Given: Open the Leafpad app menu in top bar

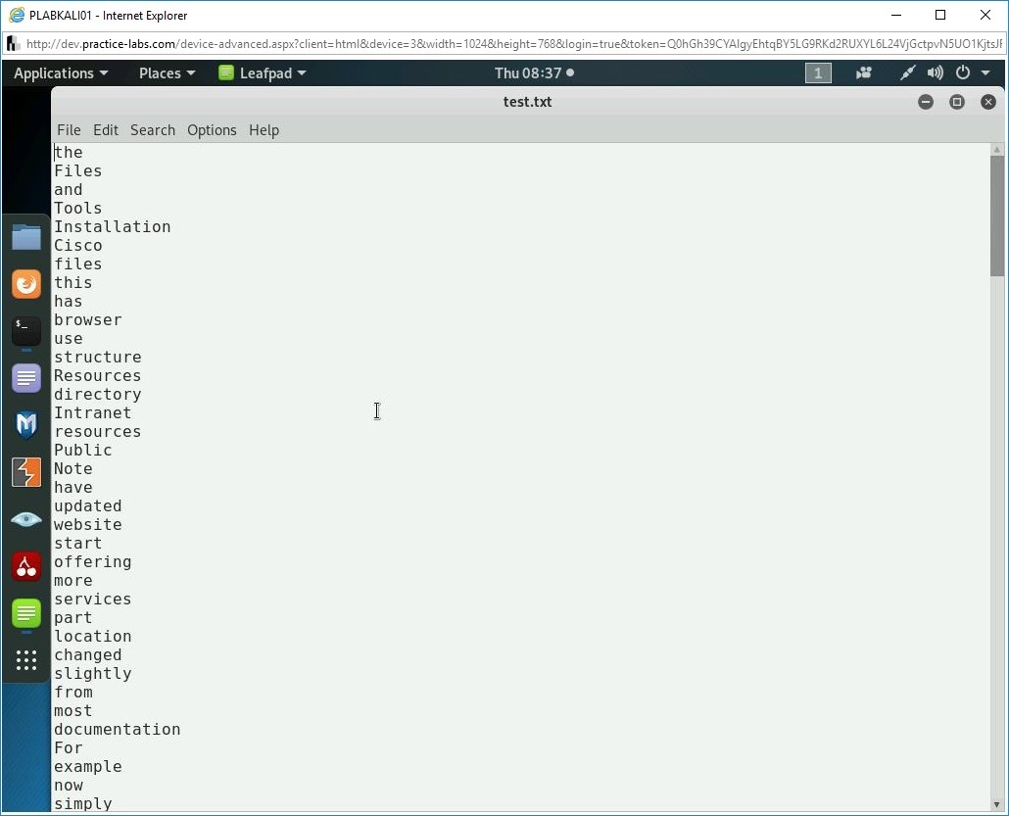Looking at the screenshot, I should 263,73.
